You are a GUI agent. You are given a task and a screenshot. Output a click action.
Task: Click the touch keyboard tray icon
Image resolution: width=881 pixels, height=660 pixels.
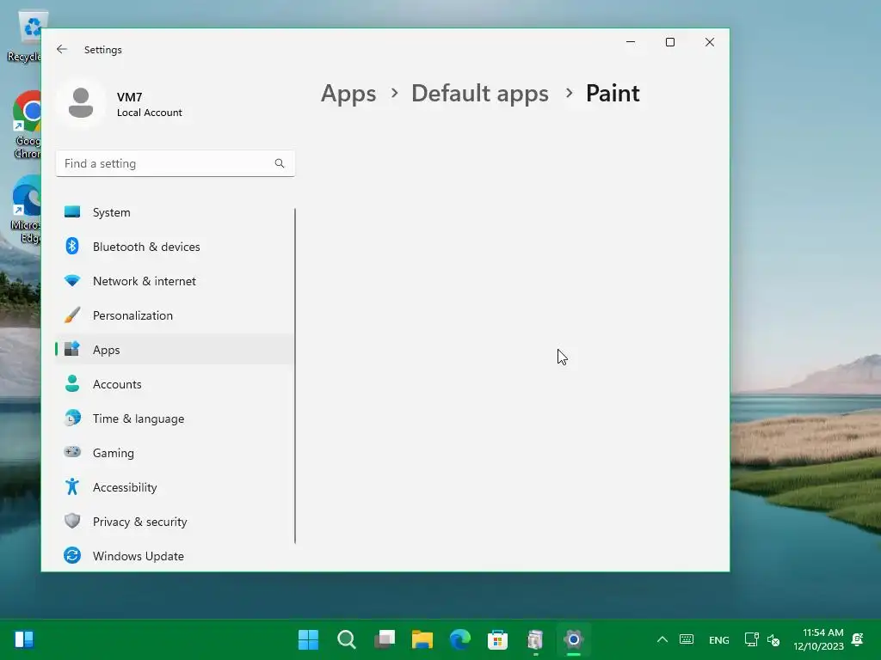pyautogui.click(x=687, y=639)
